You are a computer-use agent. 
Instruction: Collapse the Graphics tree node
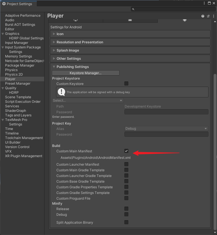3,34
